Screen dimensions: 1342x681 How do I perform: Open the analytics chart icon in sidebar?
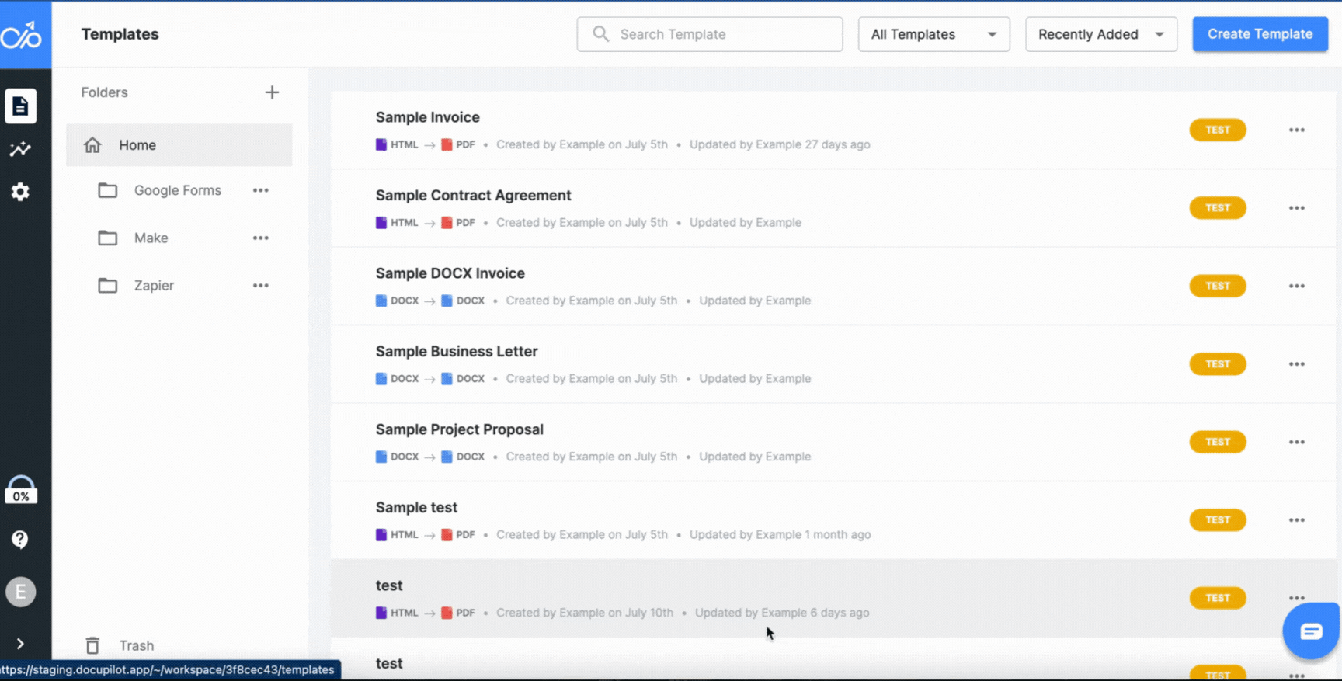tap(21, 149)
